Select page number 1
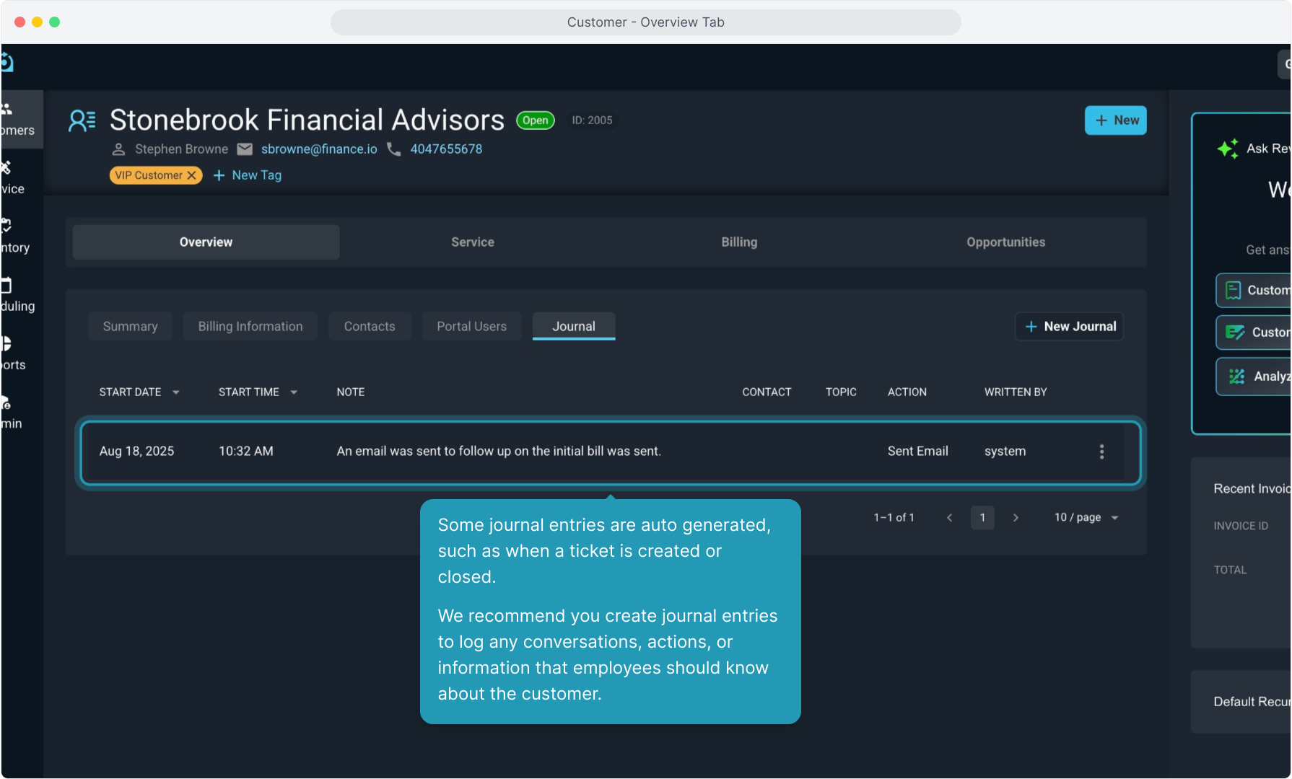 pos(982,518)
